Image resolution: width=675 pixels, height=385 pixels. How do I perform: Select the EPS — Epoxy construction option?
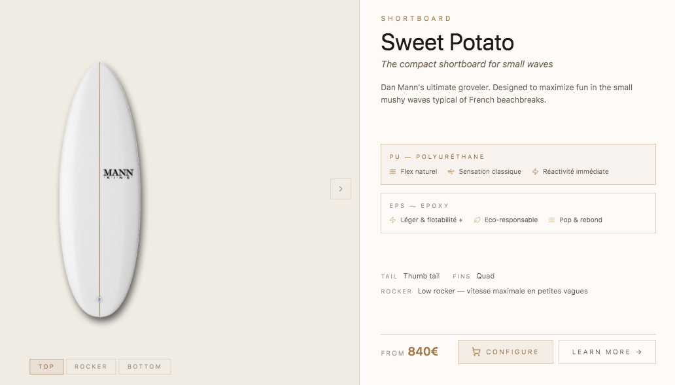(518, 213)
